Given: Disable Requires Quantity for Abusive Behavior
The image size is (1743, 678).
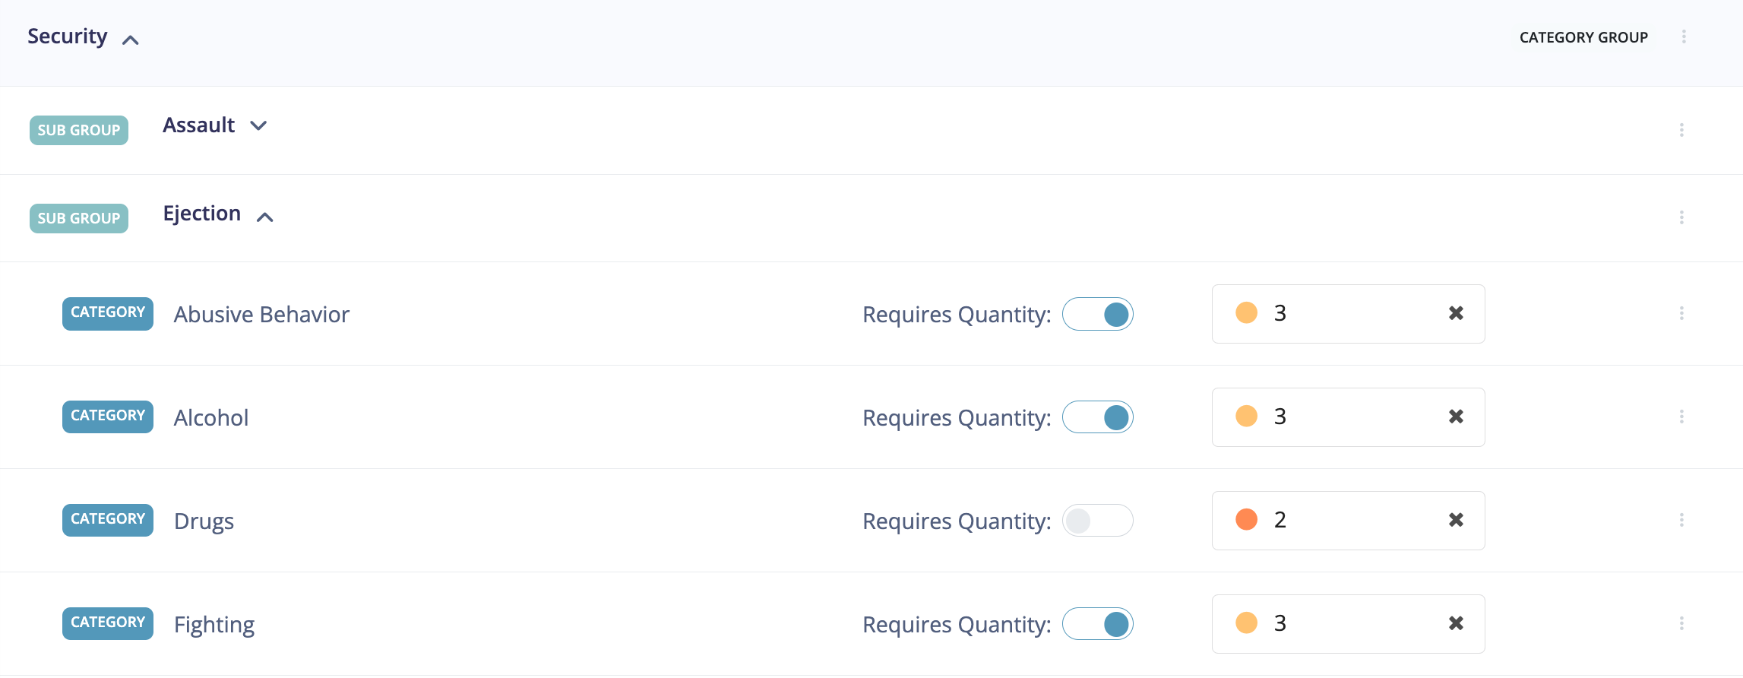Looking at the screenshot, I should click(x=1098, y=313).
